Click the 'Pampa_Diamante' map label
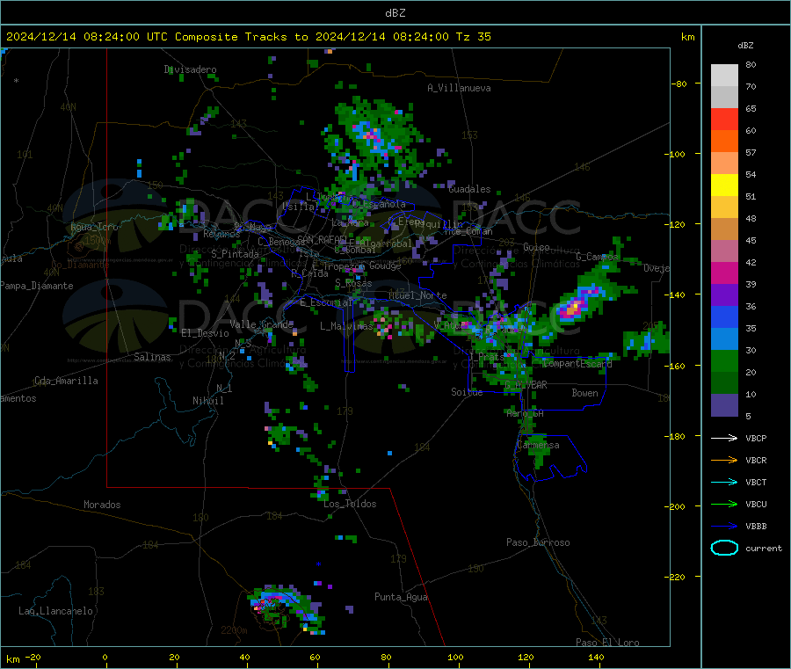 click(x=36, y=286)
